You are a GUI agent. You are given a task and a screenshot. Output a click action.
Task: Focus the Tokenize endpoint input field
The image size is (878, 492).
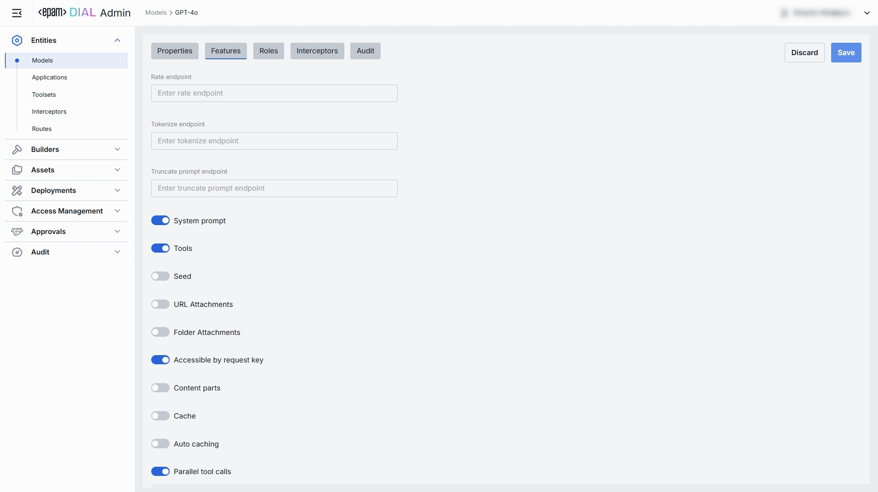274,141
